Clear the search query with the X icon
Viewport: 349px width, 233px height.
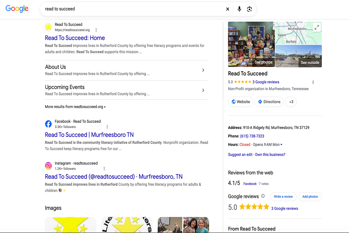click(x=228, y=9)
